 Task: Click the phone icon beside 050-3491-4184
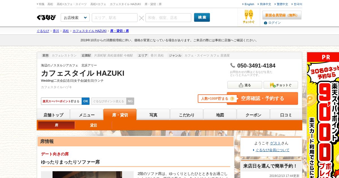click(233, 65)
